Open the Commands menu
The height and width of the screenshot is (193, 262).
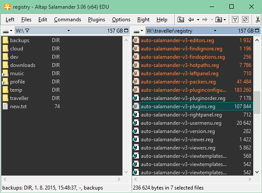68,20
